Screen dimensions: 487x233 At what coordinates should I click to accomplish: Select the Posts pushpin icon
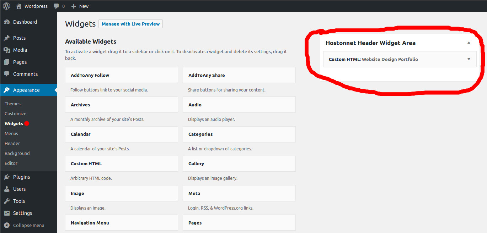click(x=7, y=38)
